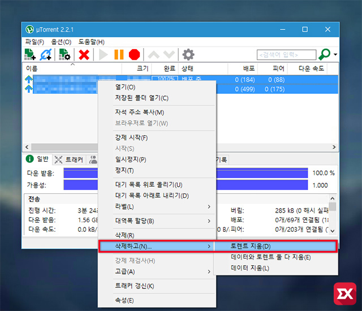The width and height of the screenshot is (362, 311).
Task: Choose 트래커 갱신(K) menu entry
Action: pos(157,286)
